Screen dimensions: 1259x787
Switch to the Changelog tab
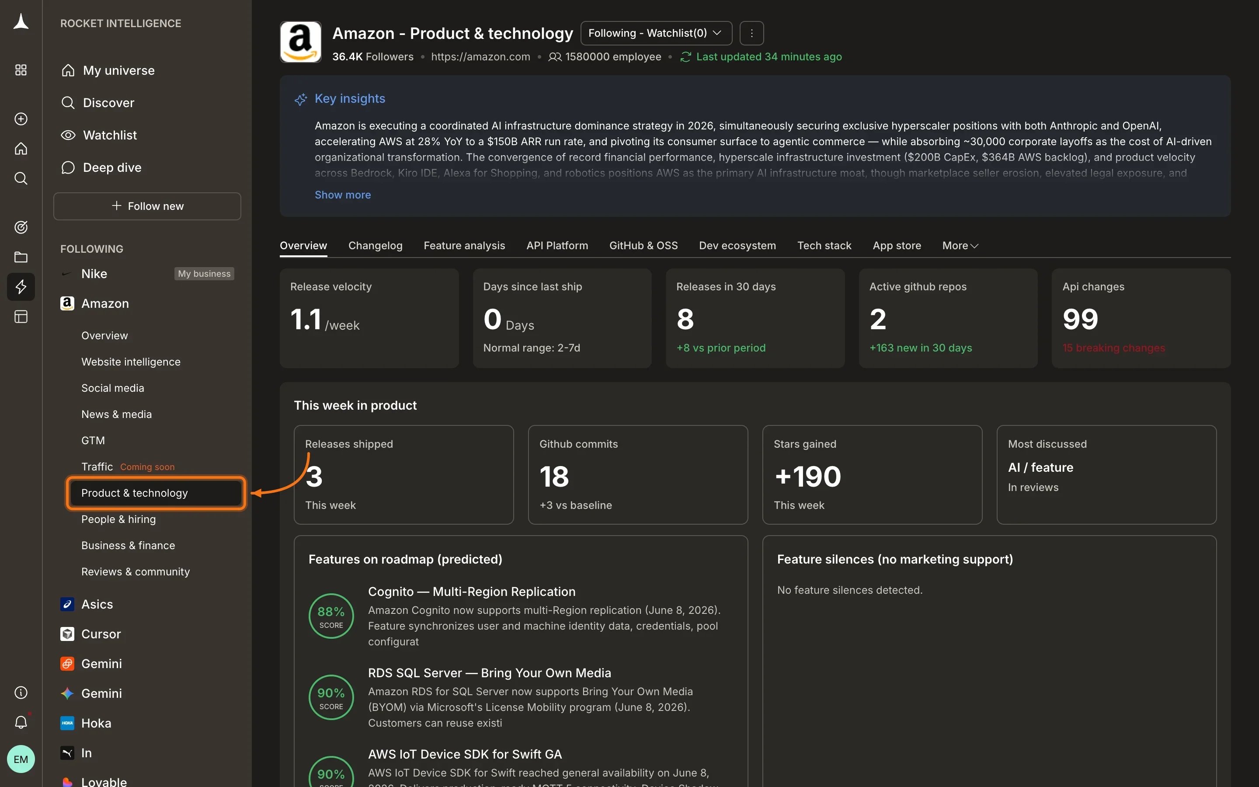[375, 246]
